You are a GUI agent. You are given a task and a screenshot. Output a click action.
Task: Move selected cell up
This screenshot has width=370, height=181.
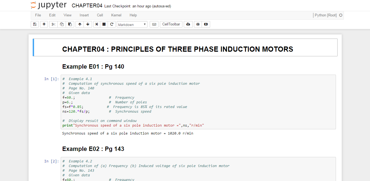(80, 24)
